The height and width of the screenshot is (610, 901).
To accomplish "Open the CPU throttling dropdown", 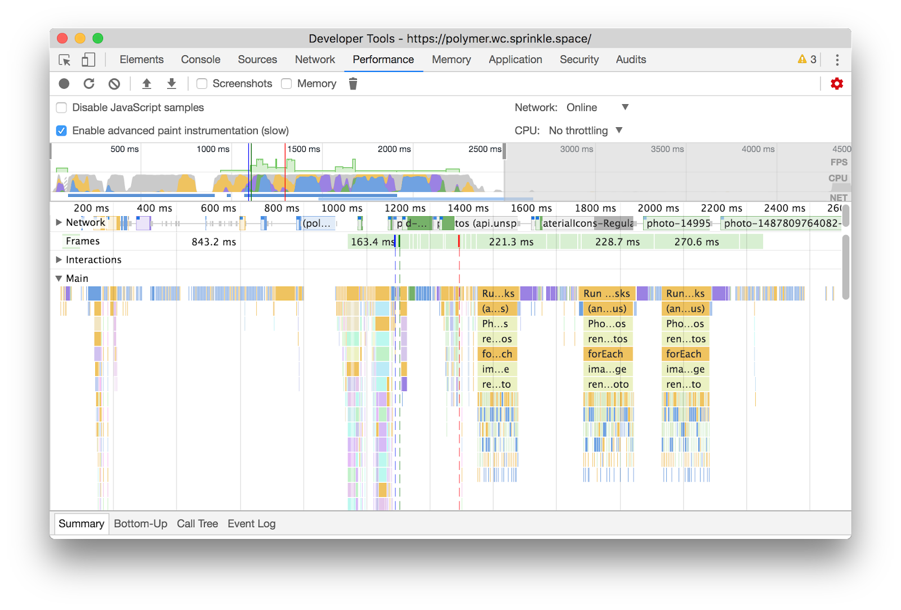I will (x=618, y=131).
